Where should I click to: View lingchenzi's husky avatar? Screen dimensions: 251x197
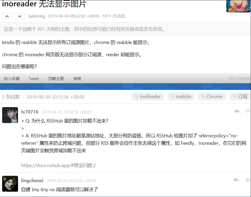coord(10,184)
